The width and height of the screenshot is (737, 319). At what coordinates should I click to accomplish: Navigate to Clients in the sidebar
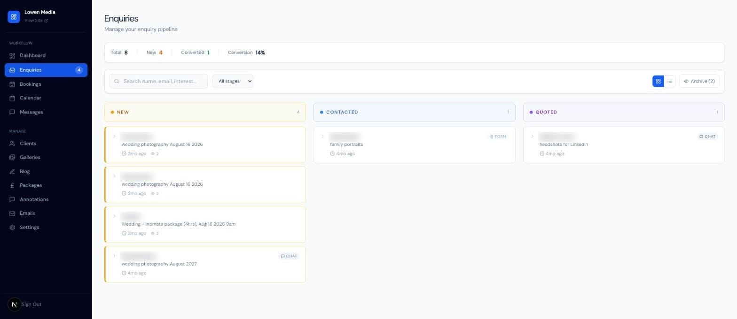46,144
